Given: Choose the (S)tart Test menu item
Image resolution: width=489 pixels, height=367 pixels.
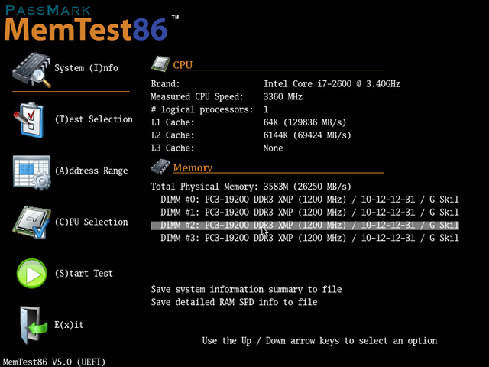Looking at the screenshot, I should 83,274.
